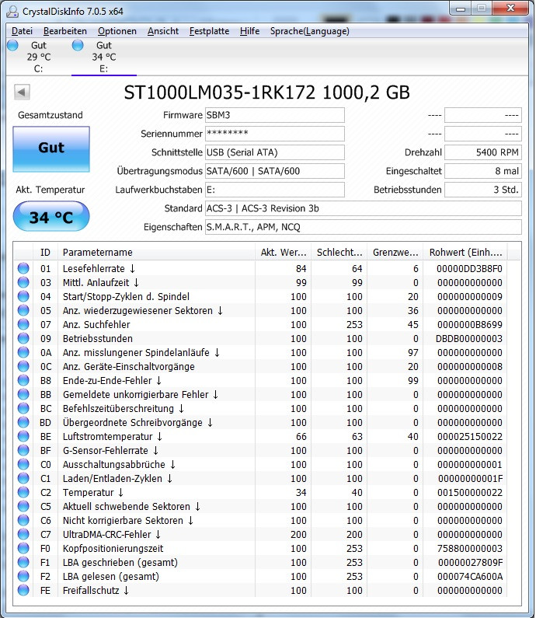The image size is (536, 618).
Task: Click the Schnittstelle field USB (Serial ATA)
Action: pyautogui.click(x=274, y=152)
